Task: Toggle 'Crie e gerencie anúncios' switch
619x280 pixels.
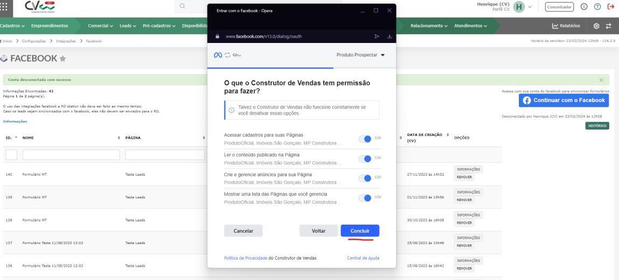Action: click(365, 178)
